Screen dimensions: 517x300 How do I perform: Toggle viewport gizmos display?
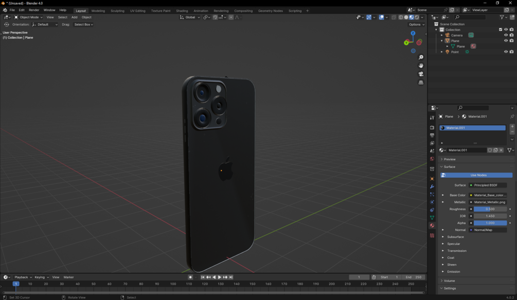(369, 17)
